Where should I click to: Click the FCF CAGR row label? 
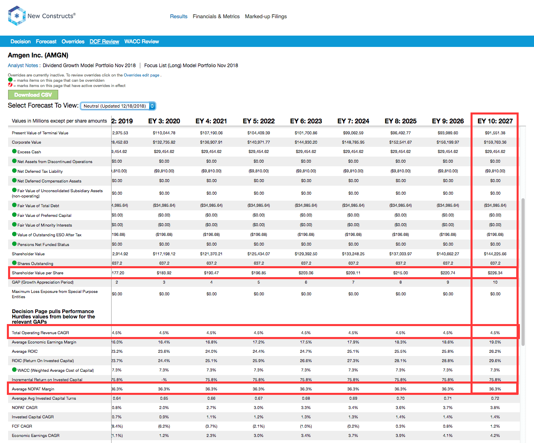[22, 426]
